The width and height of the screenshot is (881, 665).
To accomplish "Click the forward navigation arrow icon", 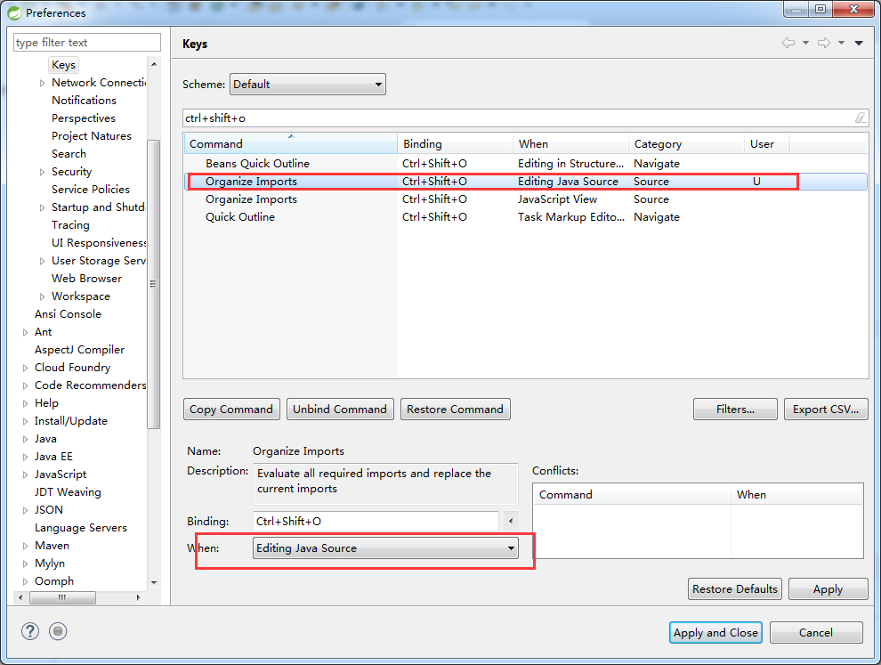I will [824, 43].
